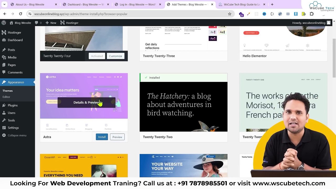The width and height of the screenshot is (336, 189).
Task: Click the URL address bar
Action: pyautogui.click(x=129, y=14)
